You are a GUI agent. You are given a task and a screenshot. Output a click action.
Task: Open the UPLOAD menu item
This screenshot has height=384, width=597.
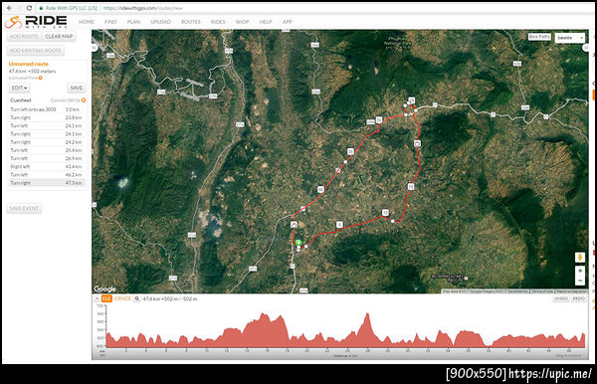160,22
